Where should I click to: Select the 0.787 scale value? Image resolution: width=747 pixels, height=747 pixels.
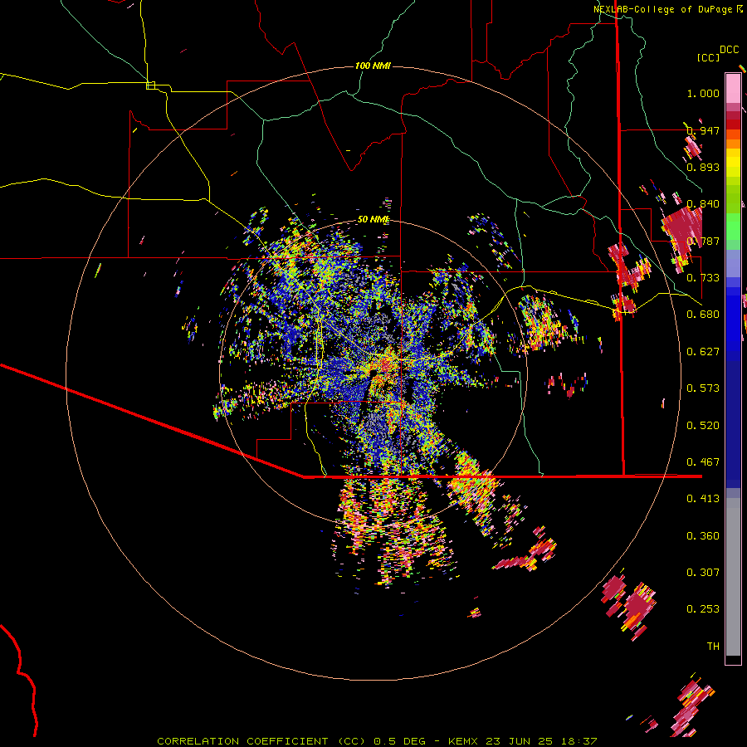pyautogui.click(x=703, y=241)
